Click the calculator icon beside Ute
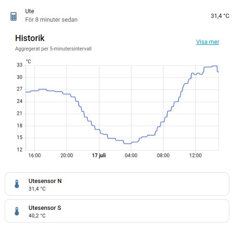235x225 pixels. [x=14, y=17]
